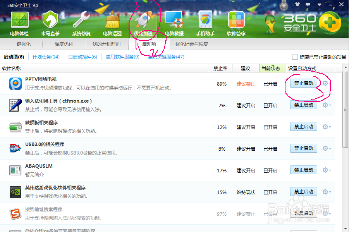Click 禁止启动 for USB3.0 program

pyautogui.click(x=304, y=148)
